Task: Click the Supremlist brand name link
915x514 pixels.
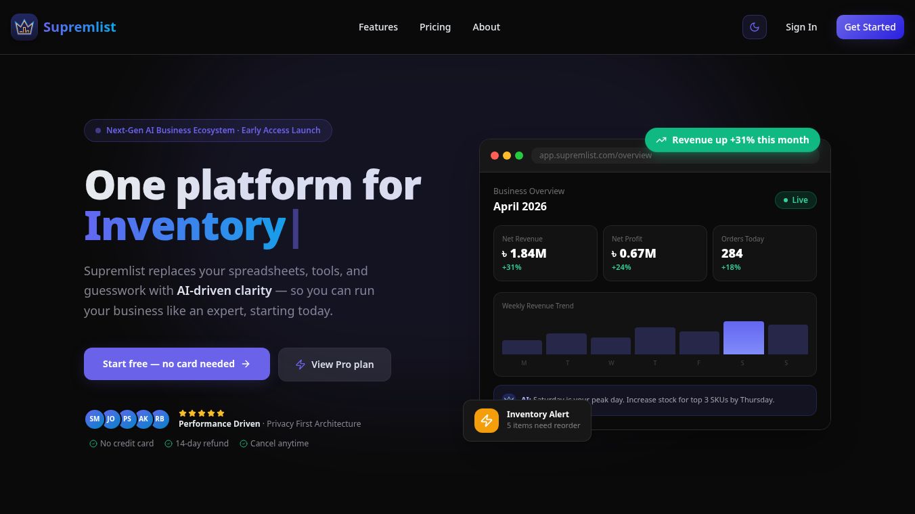Action: pyautogui.click(x=80, y=27)
